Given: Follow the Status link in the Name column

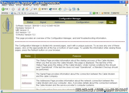Looking at the screenshot, I should pos(25,65).
